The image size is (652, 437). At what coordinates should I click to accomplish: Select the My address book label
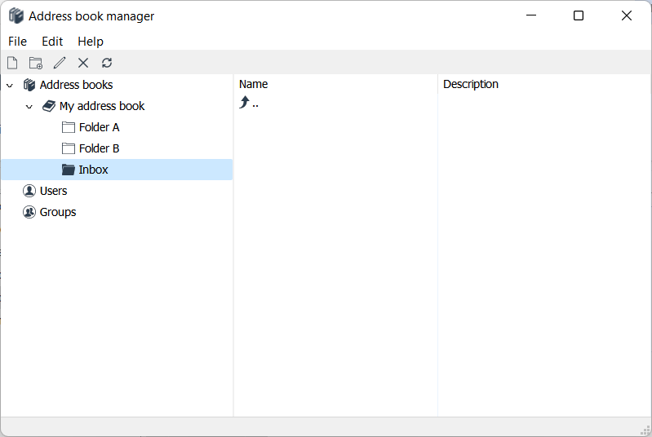pos(102,106)
